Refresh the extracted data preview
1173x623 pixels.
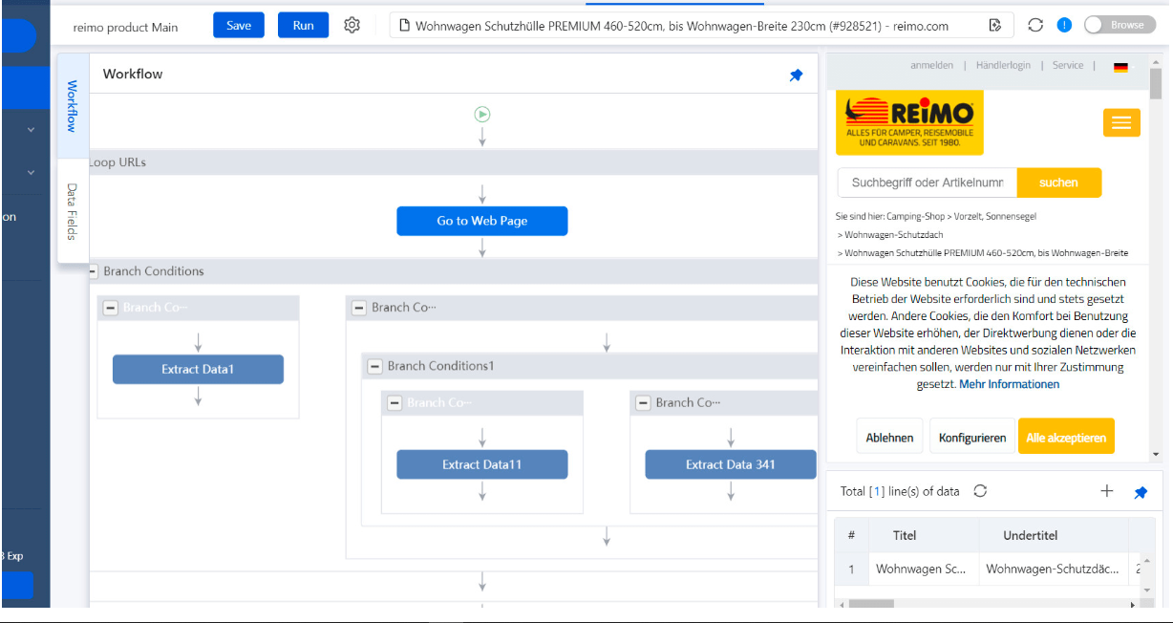pos(980,491)
